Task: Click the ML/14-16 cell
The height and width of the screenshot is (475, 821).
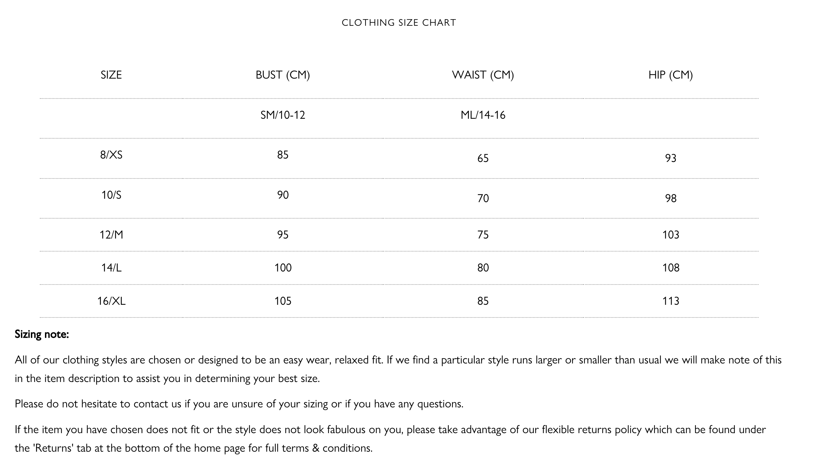Action: click(483, 115)
